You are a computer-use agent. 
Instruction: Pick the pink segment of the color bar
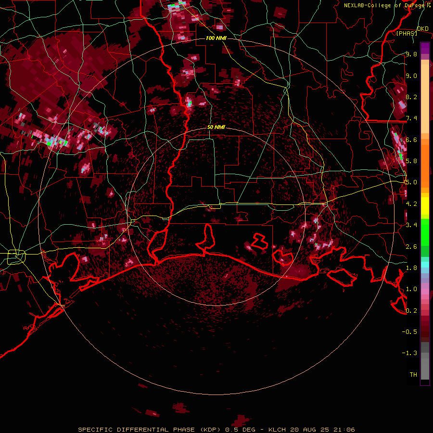[x=425, y=292]
